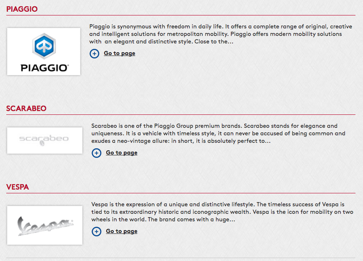Click the red divider under SCARABEO heading
The width and height of the screenshot is (363, 261).
point(181,114)
